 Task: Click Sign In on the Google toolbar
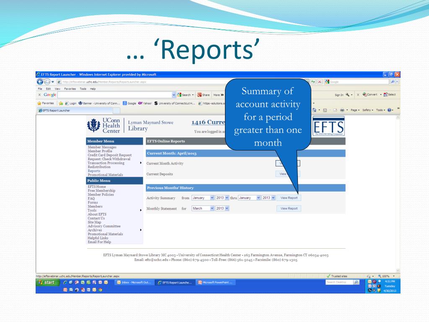click(339, 95)
